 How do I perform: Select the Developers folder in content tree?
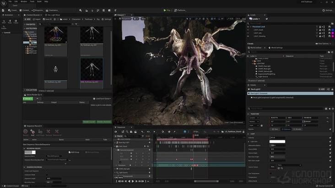pos(32,47)
